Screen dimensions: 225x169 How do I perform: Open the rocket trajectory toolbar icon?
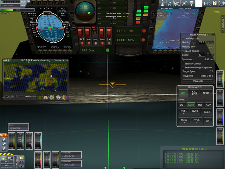[177, 3]
